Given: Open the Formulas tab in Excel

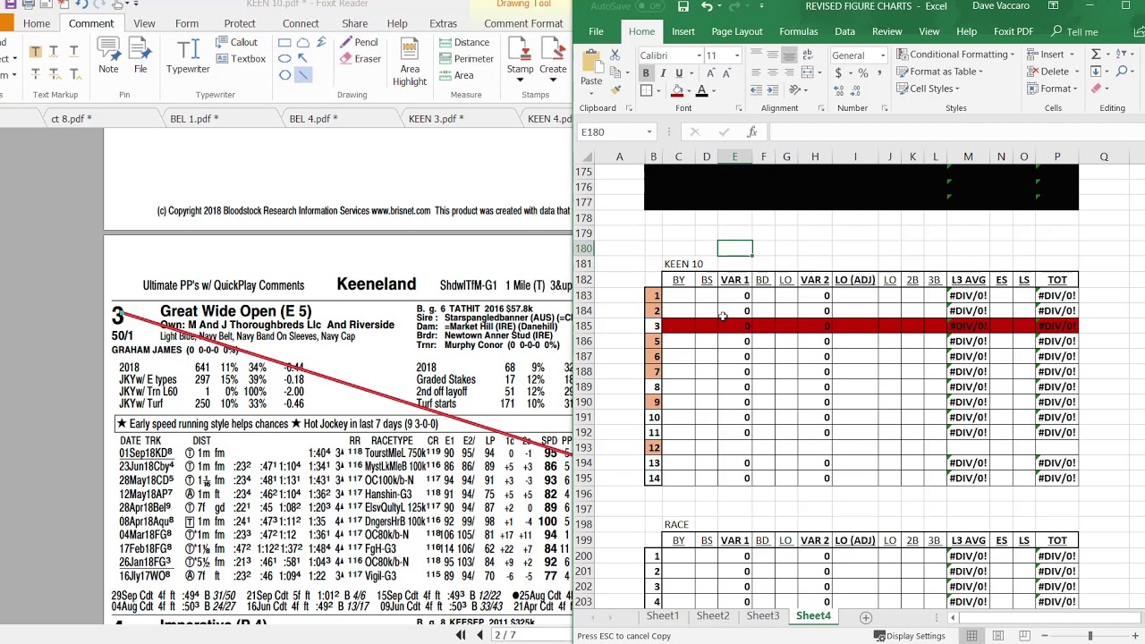Looking at the screenshot, I should click(798, 31).
